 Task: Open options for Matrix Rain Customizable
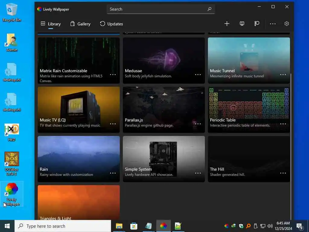click(113, 75)
